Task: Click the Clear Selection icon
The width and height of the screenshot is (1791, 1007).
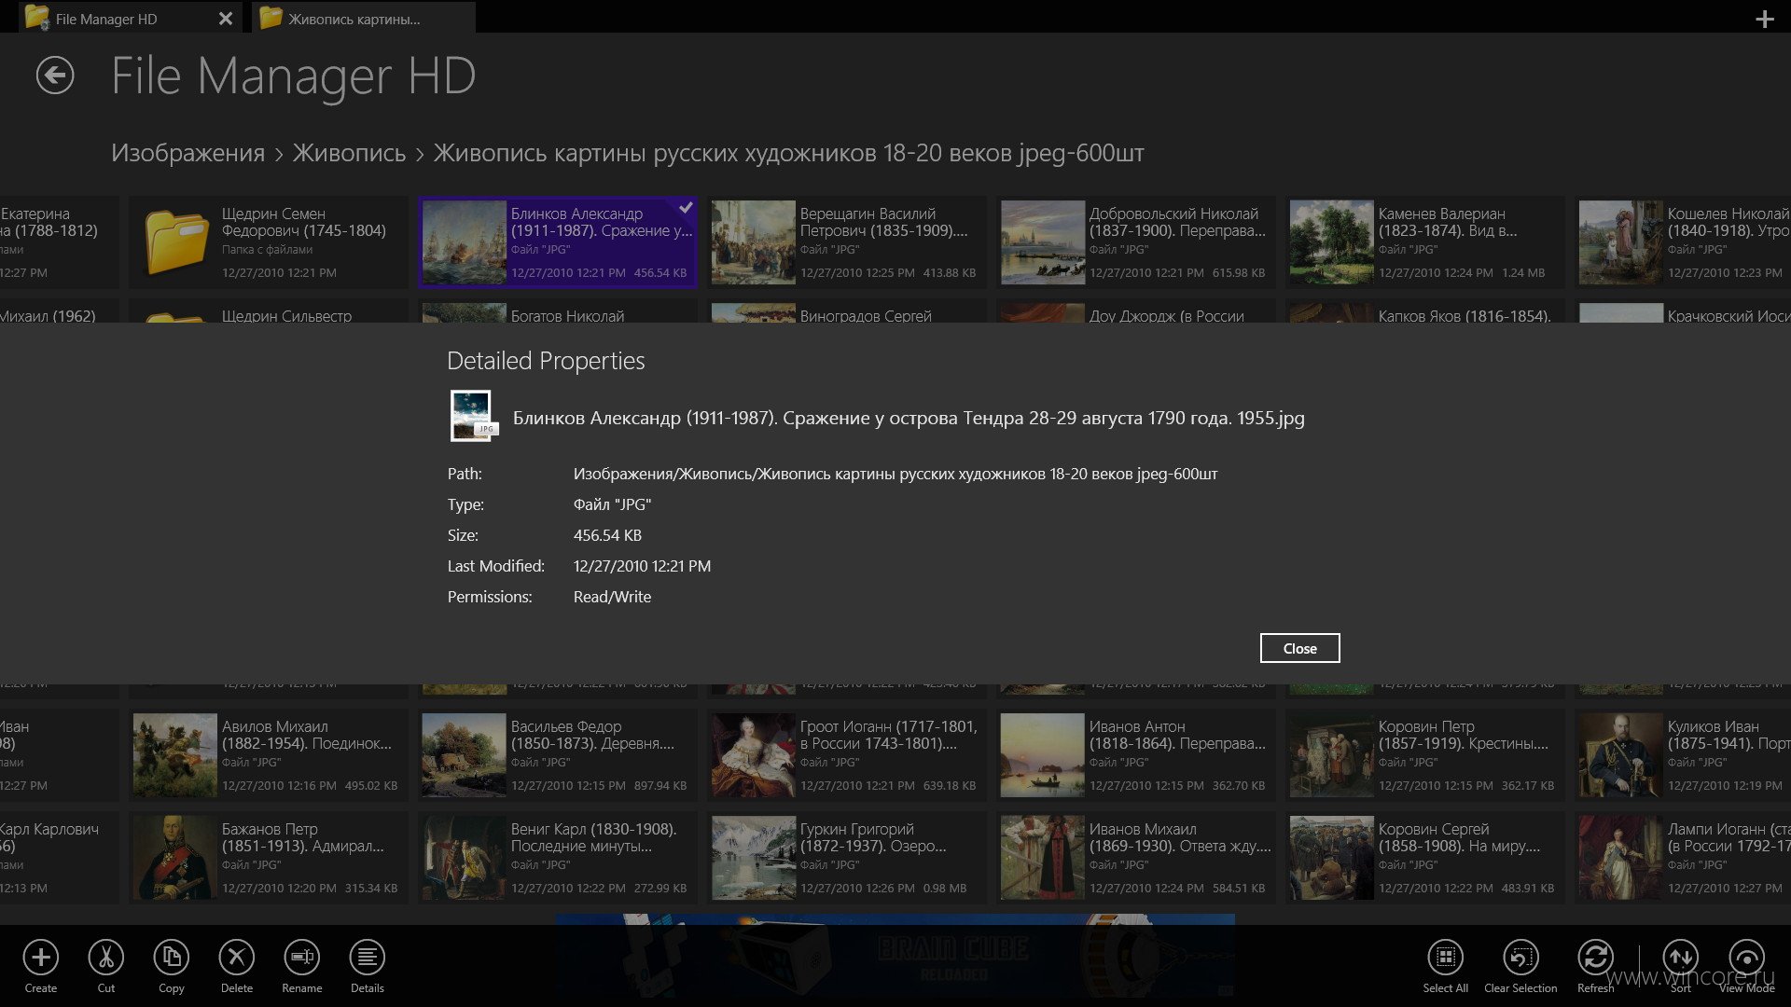Action: pos(1520,958)
